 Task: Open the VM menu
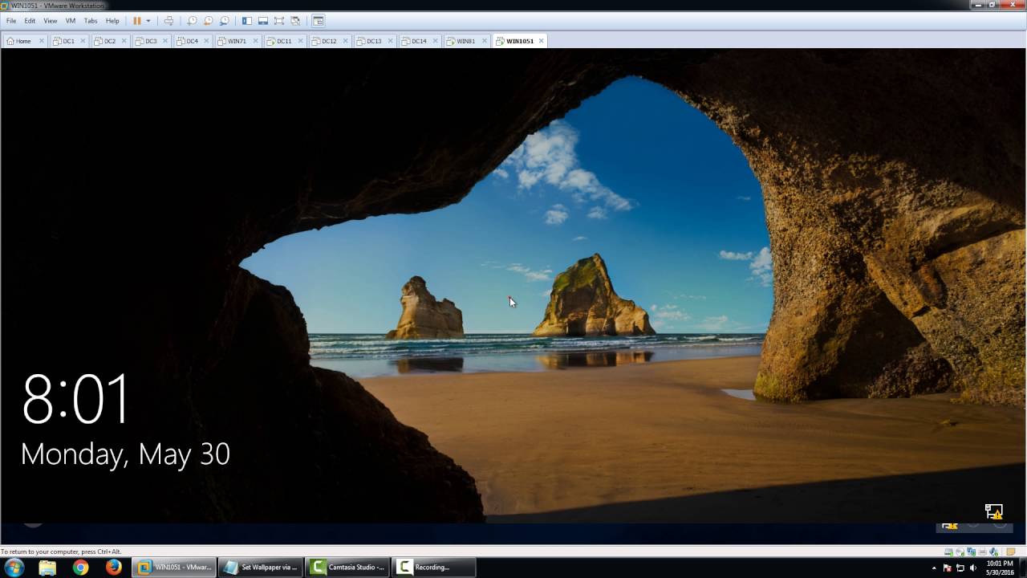pos(71,21)
